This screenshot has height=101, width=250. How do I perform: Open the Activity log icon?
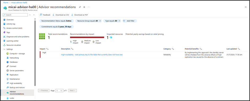(x=5, y=24)
